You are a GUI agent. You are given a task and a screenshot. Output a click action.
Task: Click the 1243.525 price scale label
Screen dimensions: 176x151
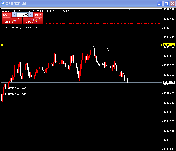(x=169, y=65)
